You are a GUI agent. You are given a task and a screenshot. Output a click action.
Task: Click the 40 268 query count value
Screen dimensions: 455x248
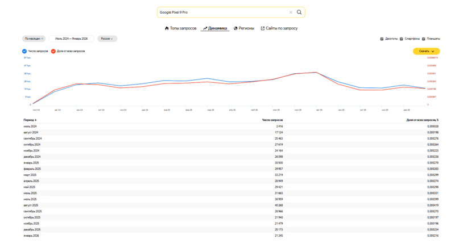(279, 205)
